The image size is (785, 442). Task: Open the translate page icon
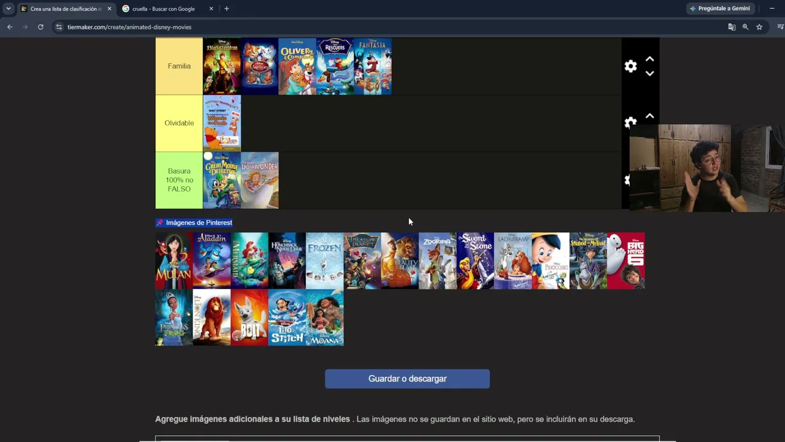732,27
